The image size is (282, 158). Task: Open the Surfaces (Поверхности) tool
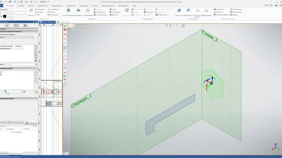tap(188, 12)
